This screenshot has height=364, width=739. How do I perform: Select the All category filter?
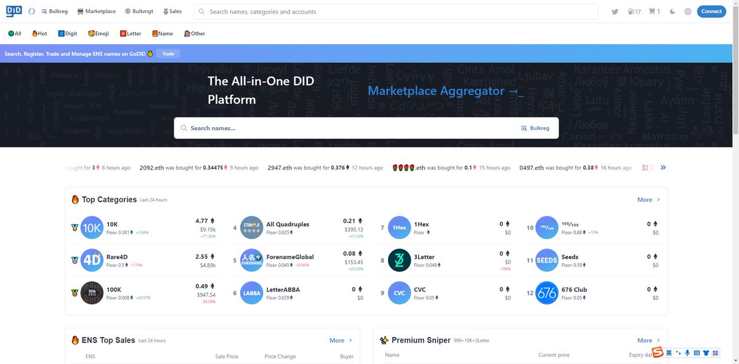pyautogui.click(x=15, y=34)
